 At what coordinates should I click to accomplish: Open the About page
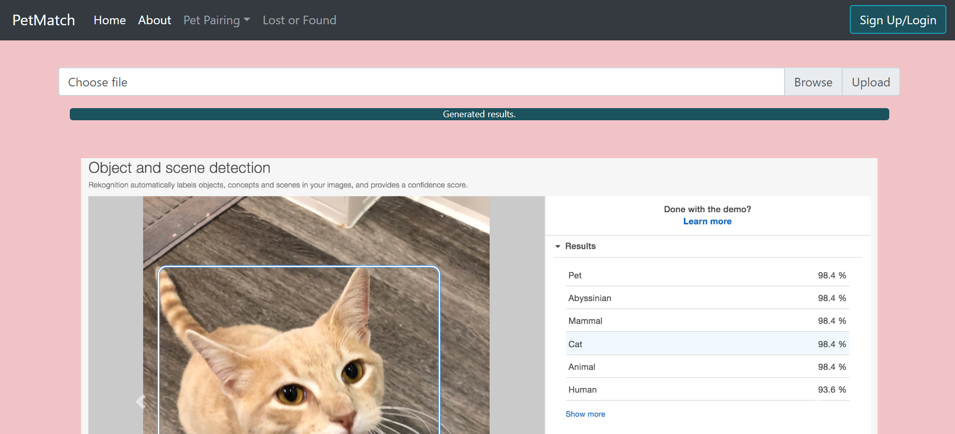click(155, 20)
